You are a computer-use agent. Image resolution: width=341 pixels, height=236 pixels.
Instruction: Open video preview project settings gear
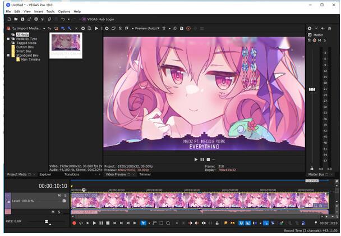tap(107, 28)
